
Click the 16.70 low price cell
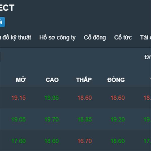point(85,141)
